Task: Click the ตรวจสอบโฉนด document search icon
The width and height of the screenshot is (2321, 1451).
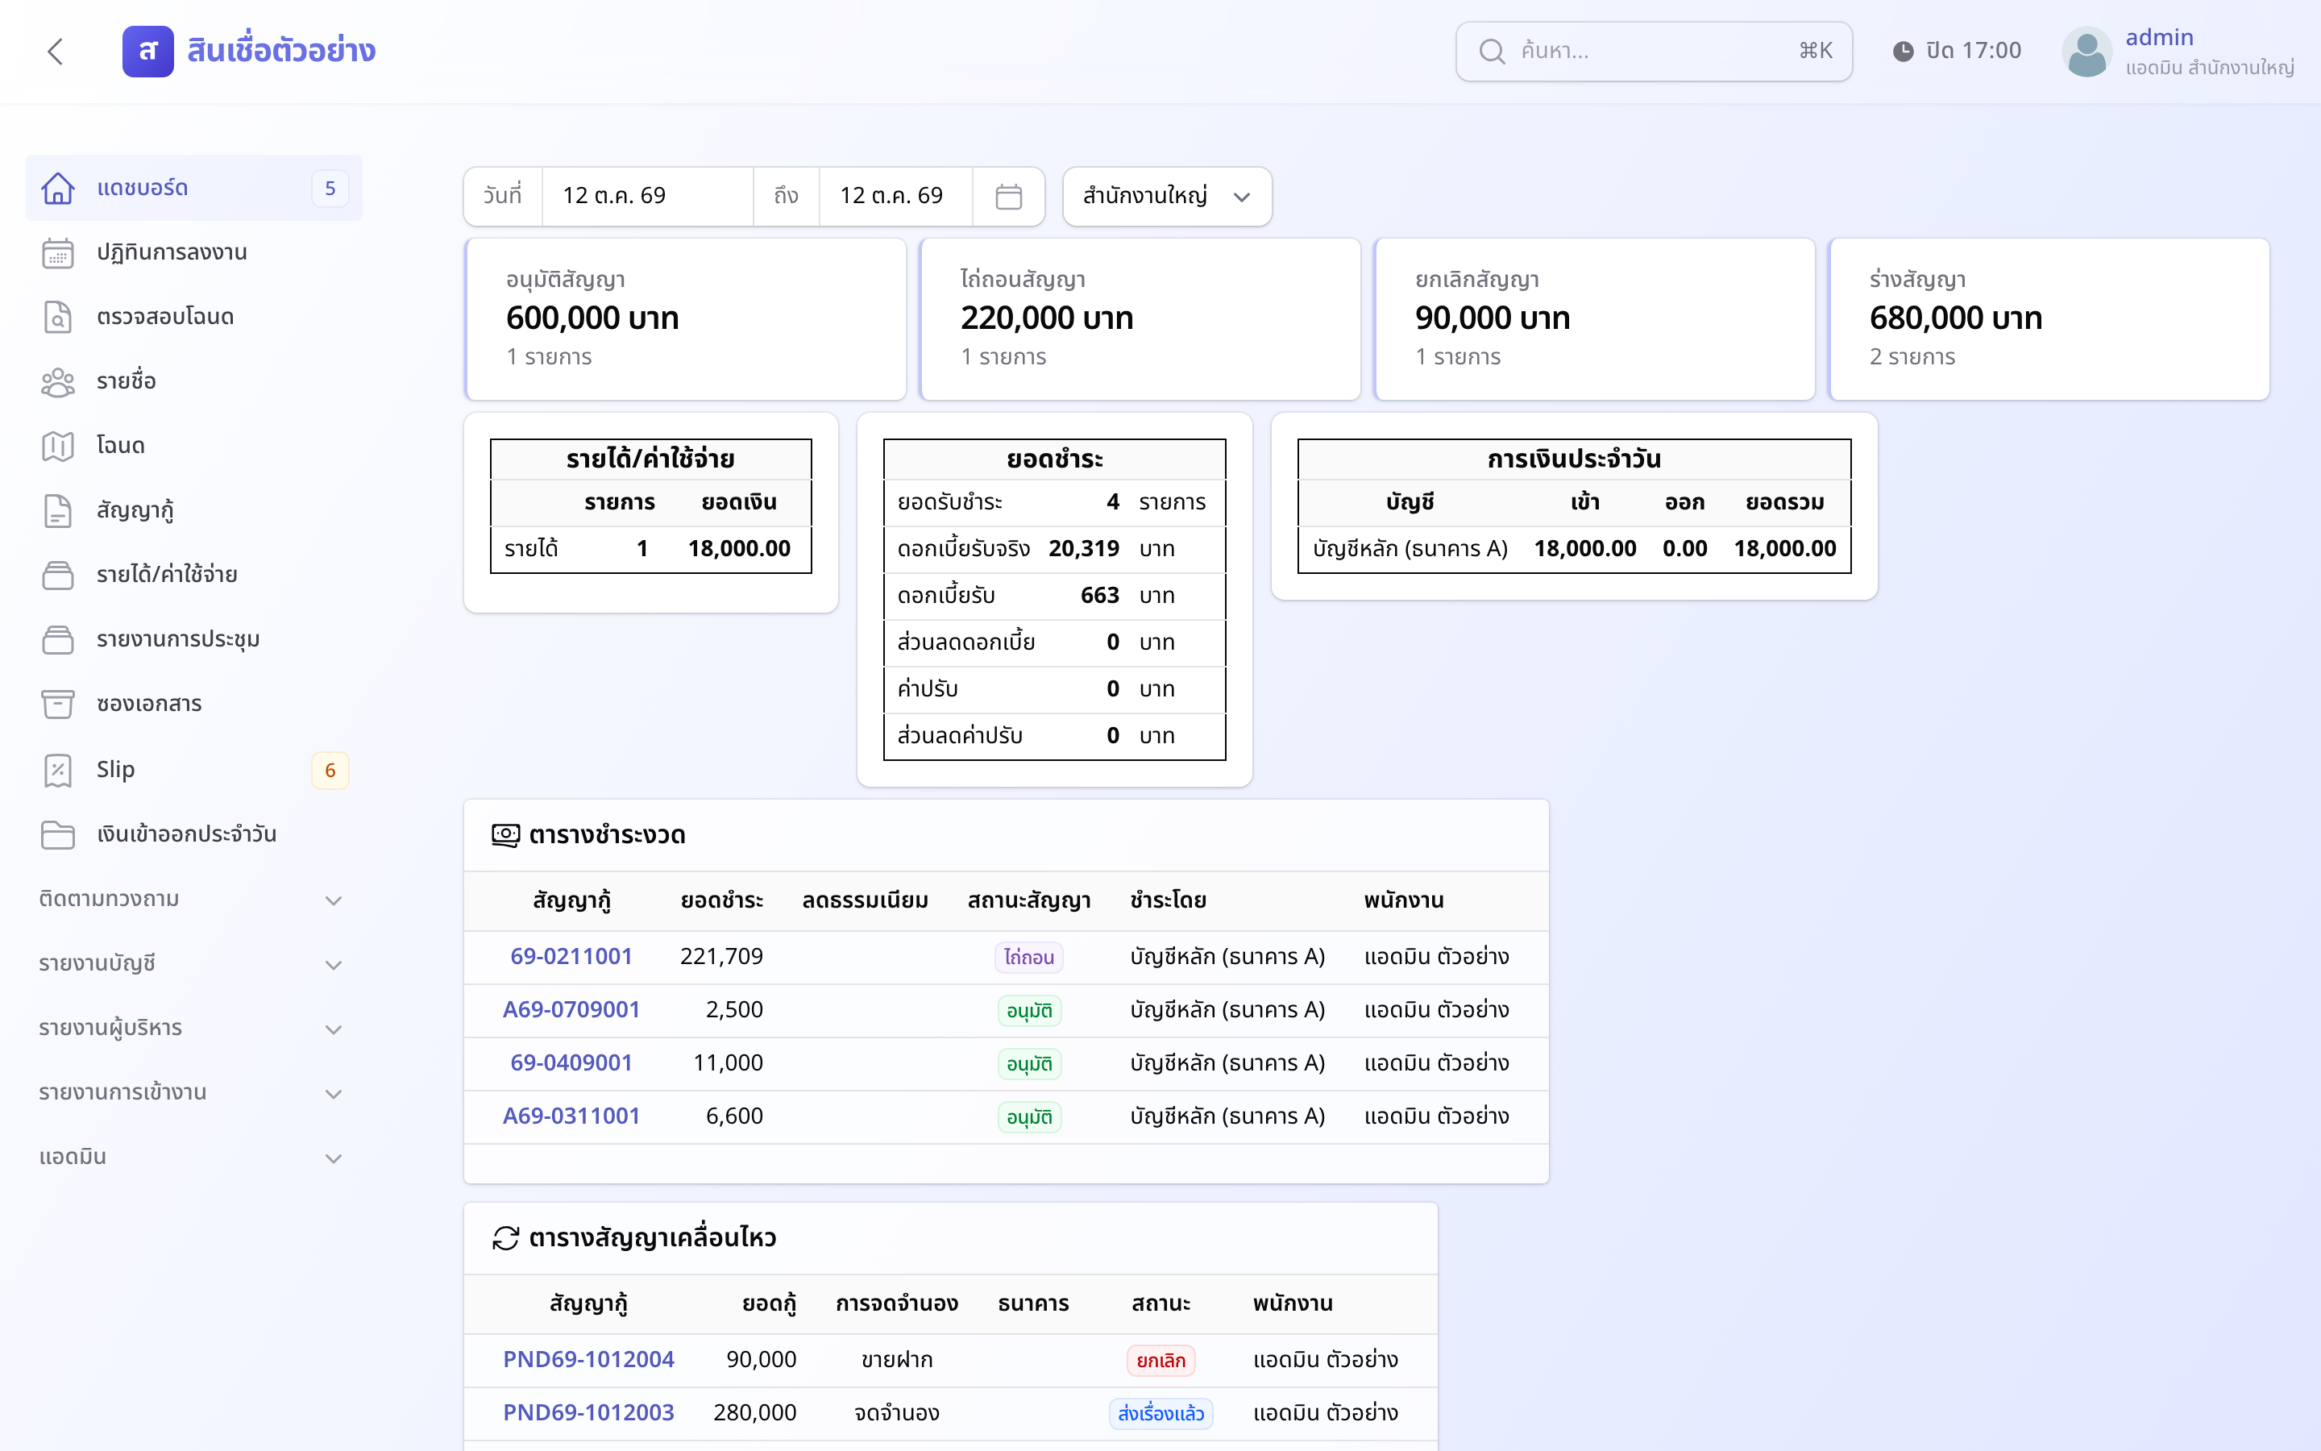Action: click(x=57, y=317)
